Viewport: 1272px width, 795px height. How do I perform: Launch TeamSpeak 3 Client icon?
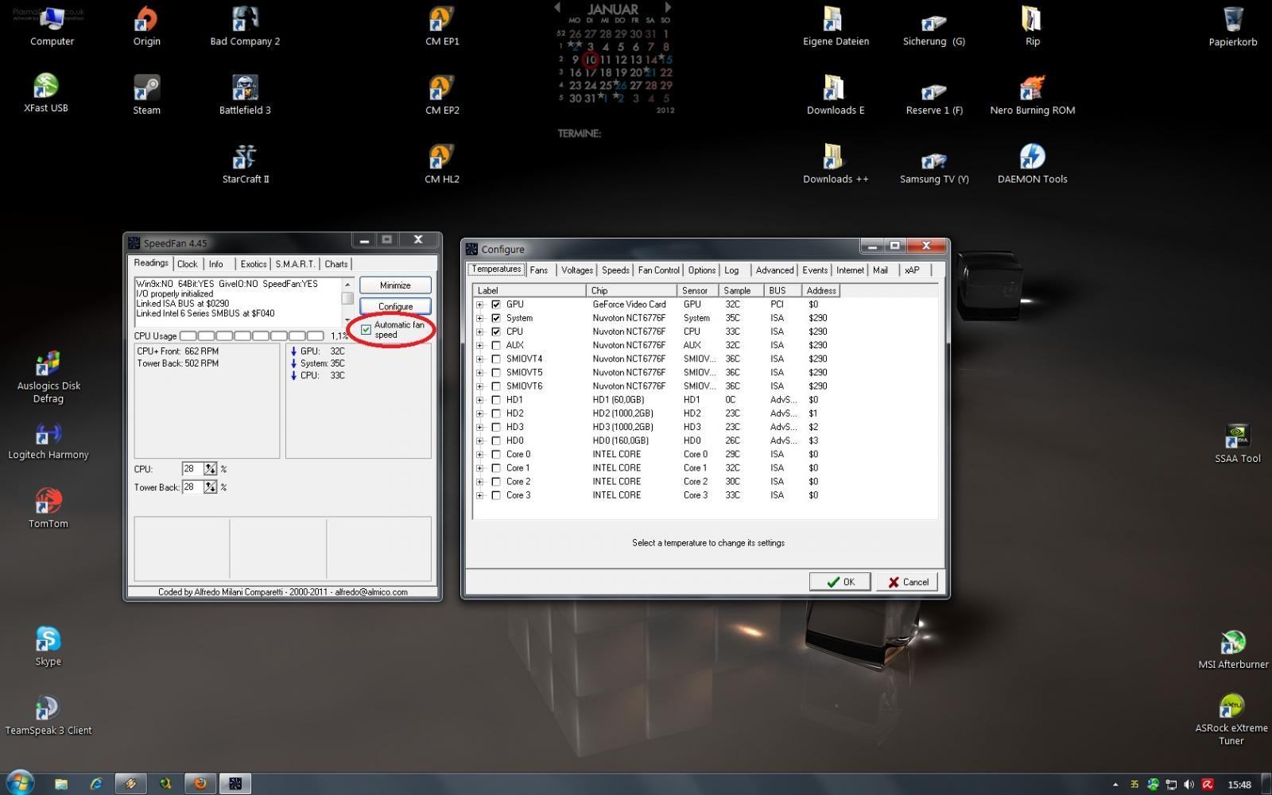pyautogui.click(x=48, y=715)
